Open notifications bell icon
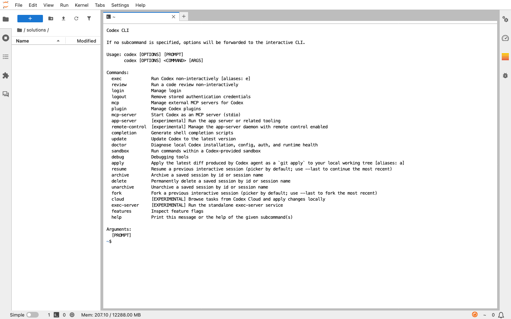This screenshot has height=319, width=511. click(501, 315)
